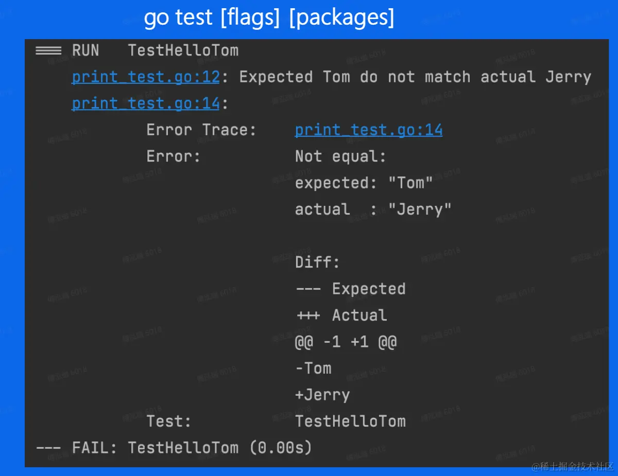Image resolution: width=618 pixels, height=476 pixels.
Task: Click TestHelloTom value beside the Test label
Action: (x=350, y=421)
